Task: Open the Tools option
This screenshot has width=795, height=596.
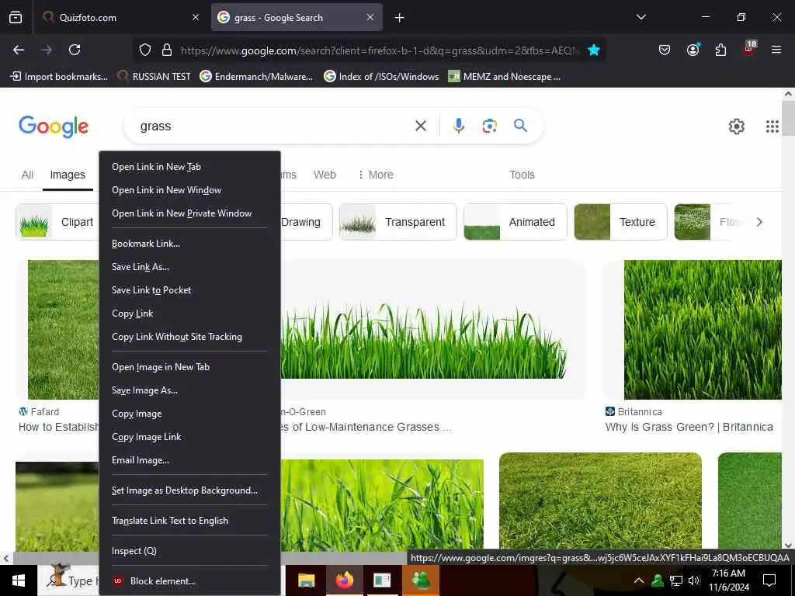Action: coord(522,175)
